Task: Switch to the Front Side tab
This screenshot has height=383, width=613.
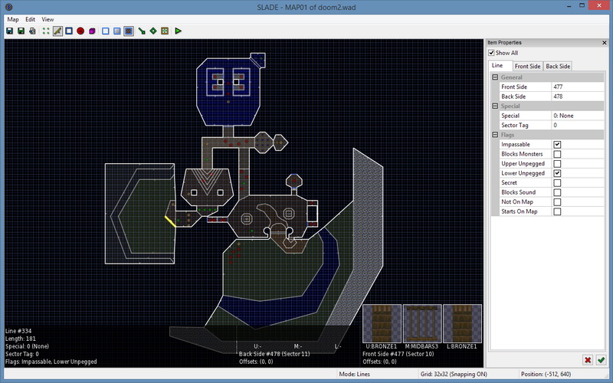Action: tap(527, 67)
